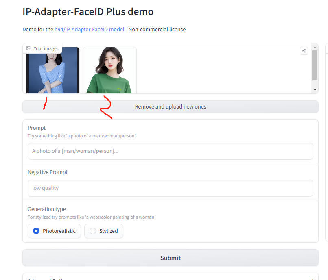Open the h94/IP-Adapter-FaceID model link
Image resolution: width=328 pixels, height=280 pixels.
(x=89, y=29)
